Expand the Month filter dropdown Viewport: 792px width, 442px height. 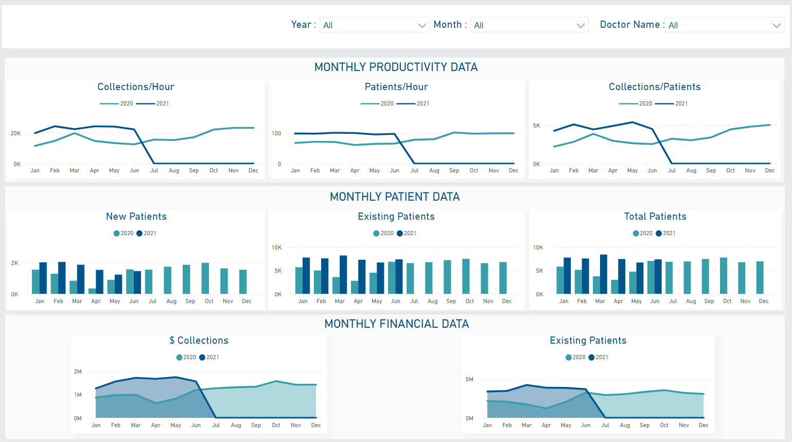[529, 25]
